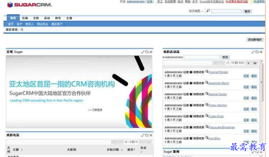Go to next page of activity stream
Image resolution: width=269 pixels, height=157 pixels.
(x=248, y=63)
